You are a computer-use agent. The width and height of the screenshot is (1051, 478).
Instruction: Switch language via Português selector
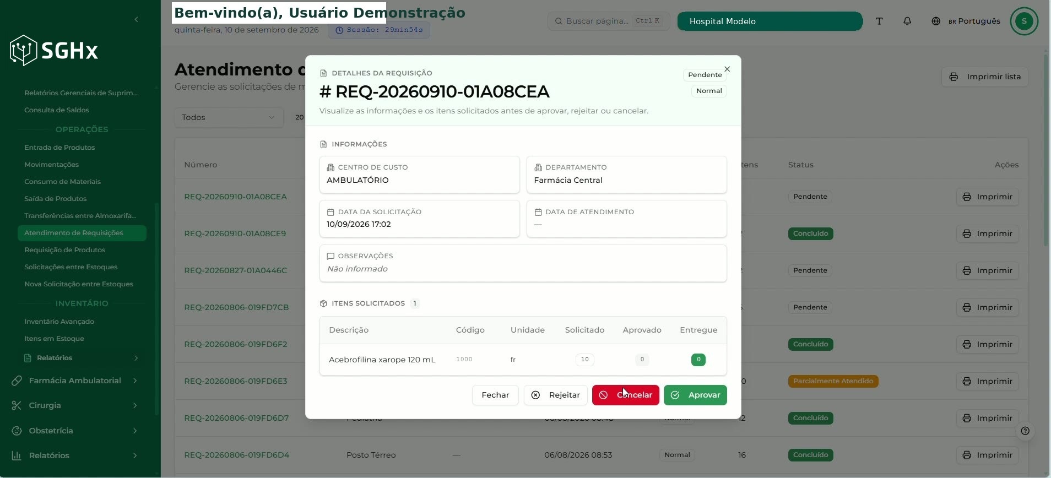tap(974, 21)
